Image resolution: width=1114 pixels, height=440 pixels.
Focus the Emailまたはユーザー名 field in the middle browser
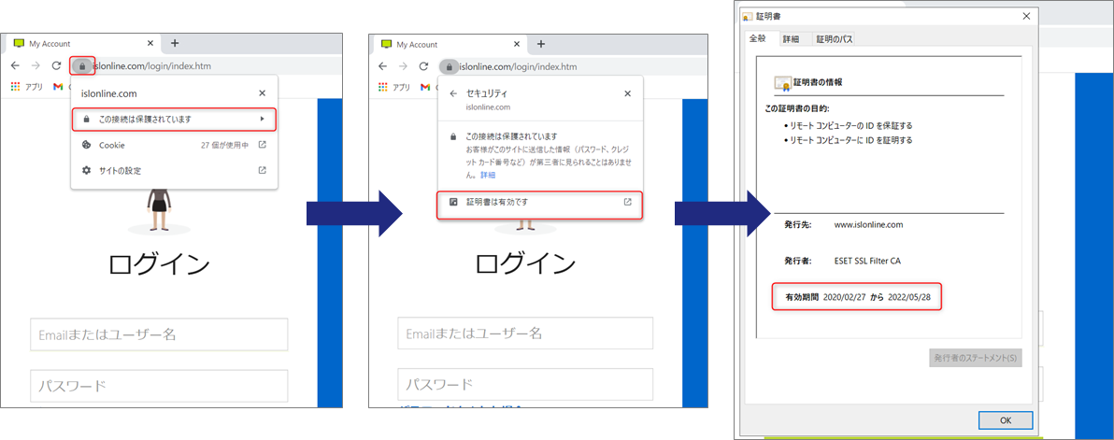[x=525, y=334]
